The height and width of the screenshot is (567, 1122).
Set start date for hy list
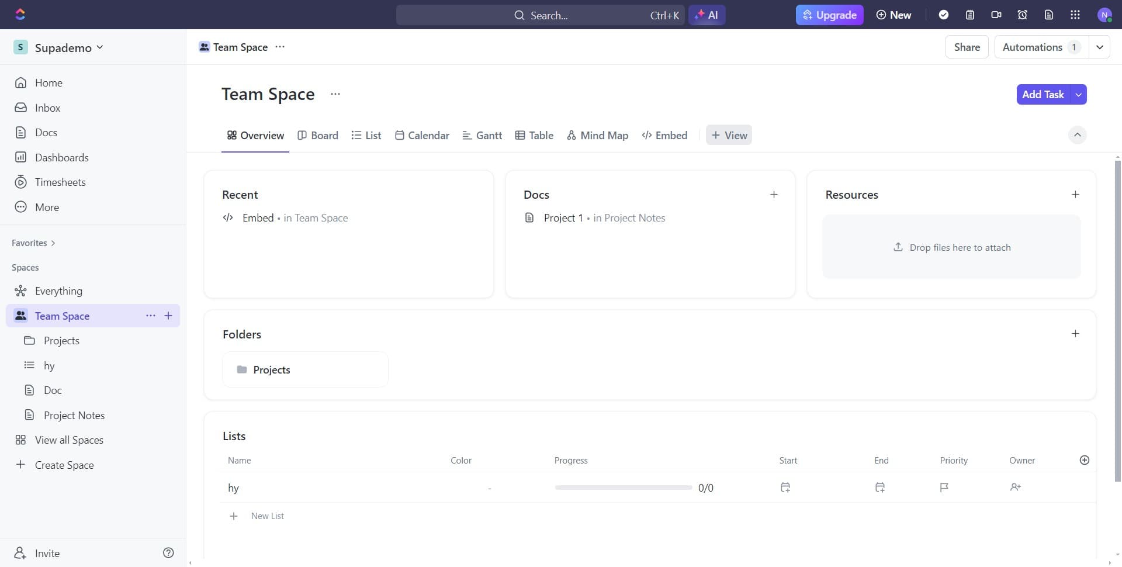click(x=785, y=488)
